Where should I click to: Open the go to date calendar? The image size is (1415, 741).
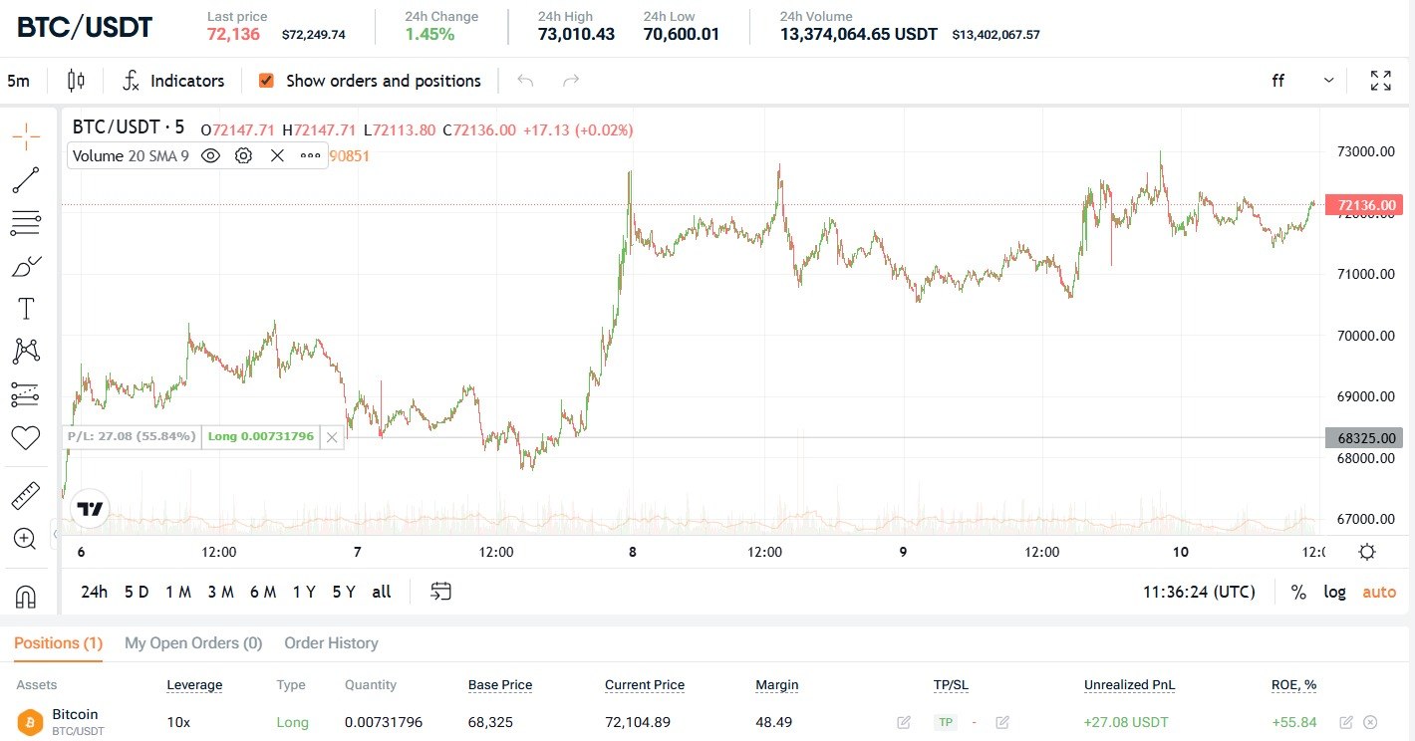pyautogui.click(x=440, y=592)
